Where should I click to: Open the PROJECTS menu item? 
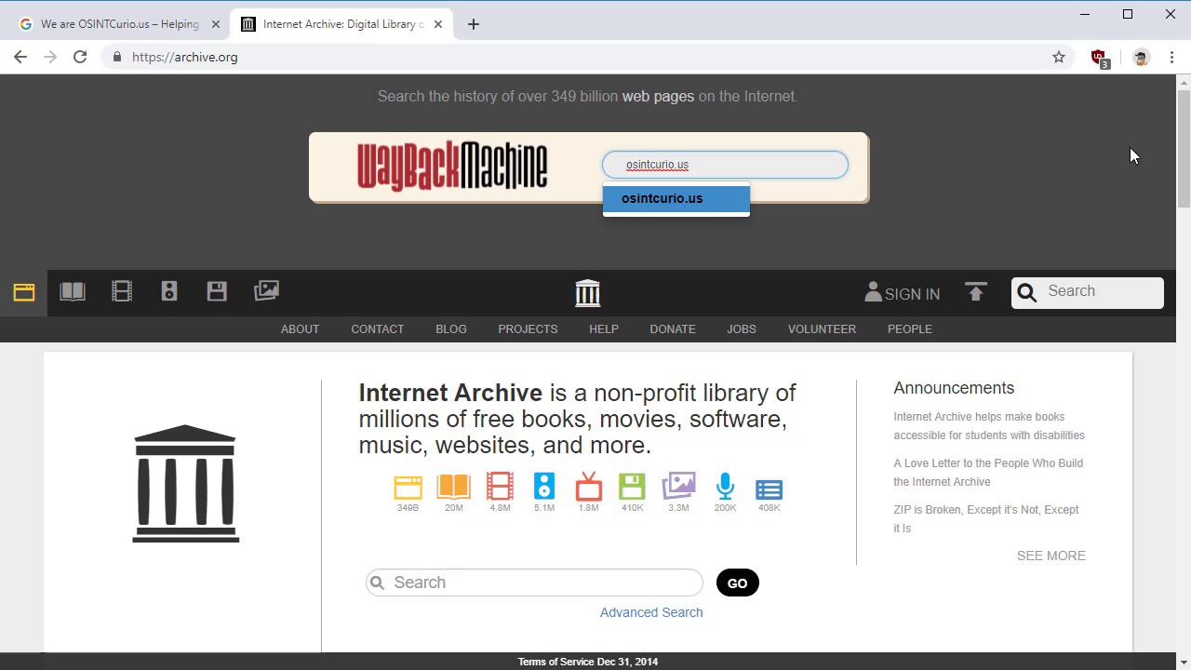[528, 329]
